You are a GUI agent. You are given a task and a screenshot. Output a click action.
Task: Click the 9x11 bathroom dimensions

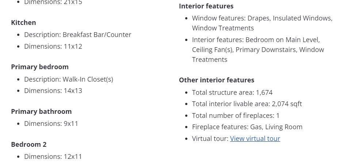tap(51, 124)
